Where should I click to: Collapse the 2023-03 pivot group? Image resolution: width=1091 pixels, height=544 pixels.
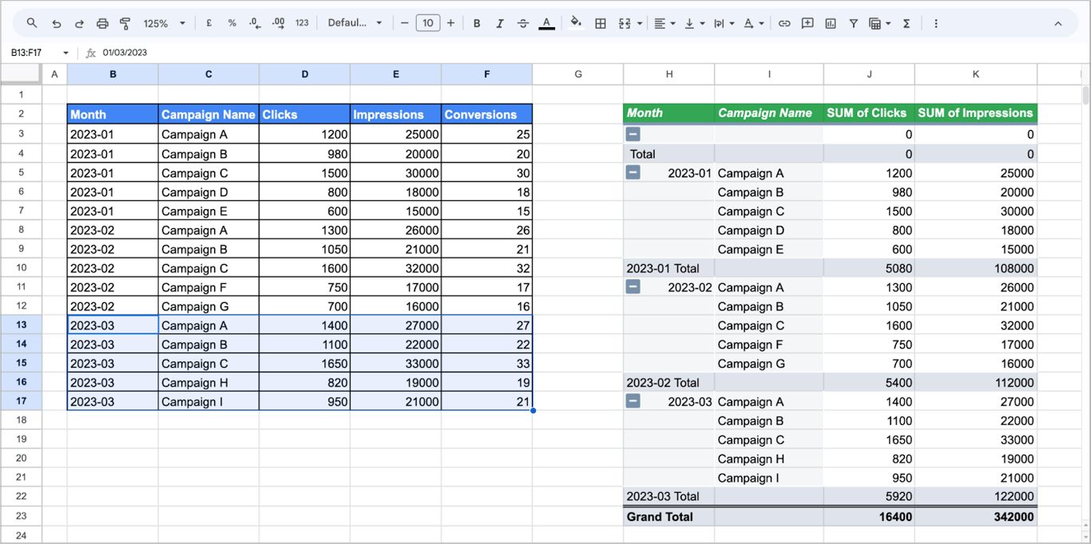[633, 401]
